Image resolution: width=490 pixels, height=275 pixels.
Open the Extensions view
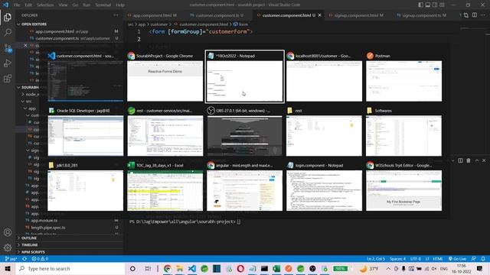8,78
